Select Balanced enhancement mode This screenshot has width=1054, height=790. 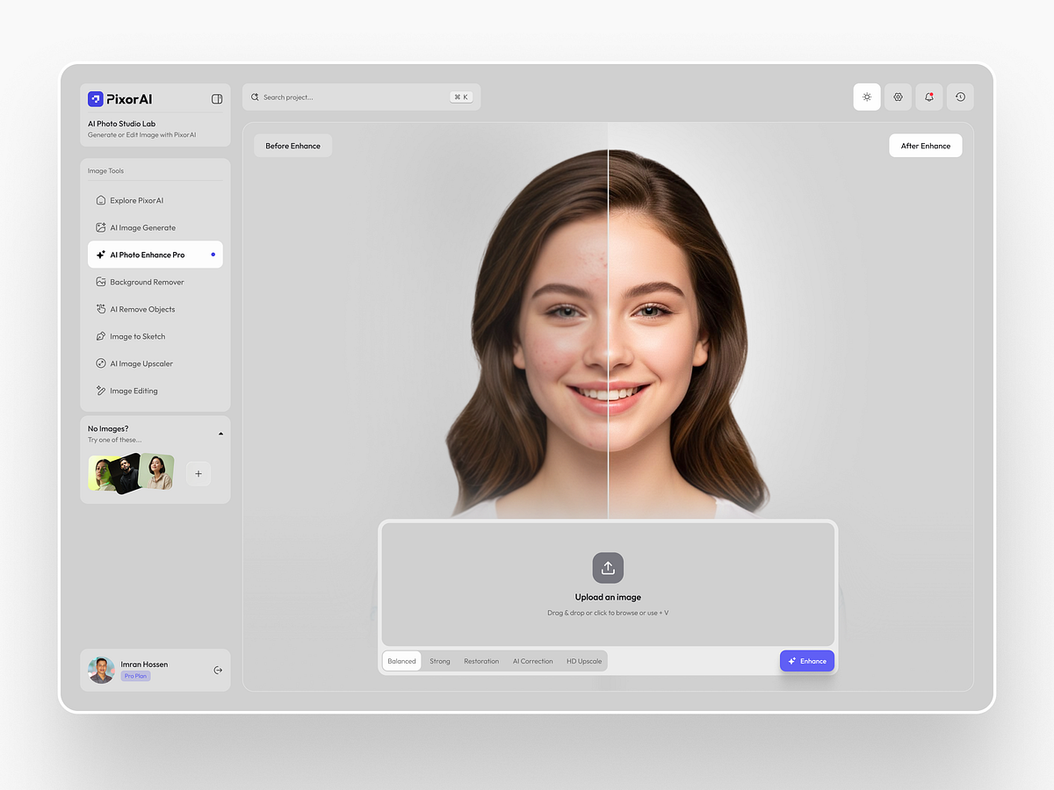(401, 661)
